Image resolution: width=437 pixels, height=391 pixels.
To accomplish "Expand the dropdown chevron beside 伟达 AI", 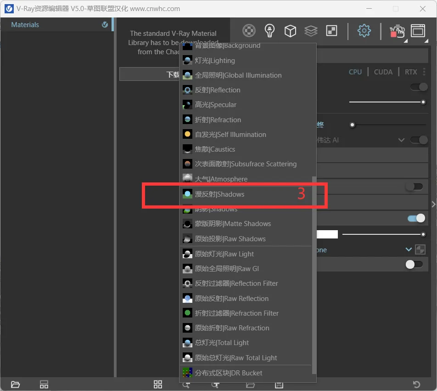I will (x=401, y=140).
